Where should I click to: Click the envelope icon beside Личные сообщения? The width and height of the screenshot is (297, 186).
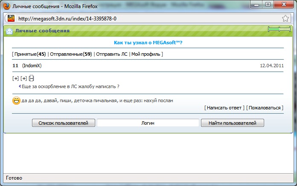tap(9, 31)
